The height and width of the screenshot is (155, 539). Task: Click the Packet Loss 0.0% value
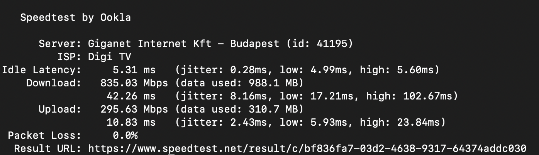pyautogui.click(x=125, y=136)
